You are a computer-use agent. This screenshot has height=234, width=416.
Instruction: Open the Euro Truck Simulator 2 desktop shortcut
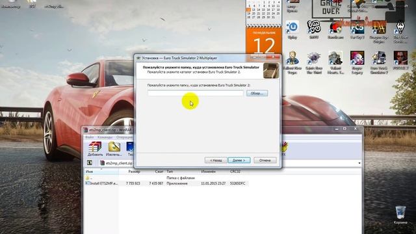[x=378, y=62]
